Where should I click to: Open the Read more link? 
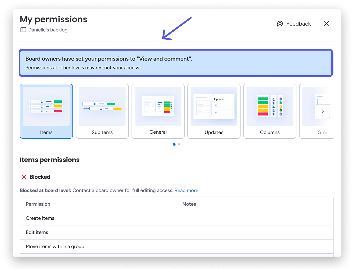click(186, 190)
